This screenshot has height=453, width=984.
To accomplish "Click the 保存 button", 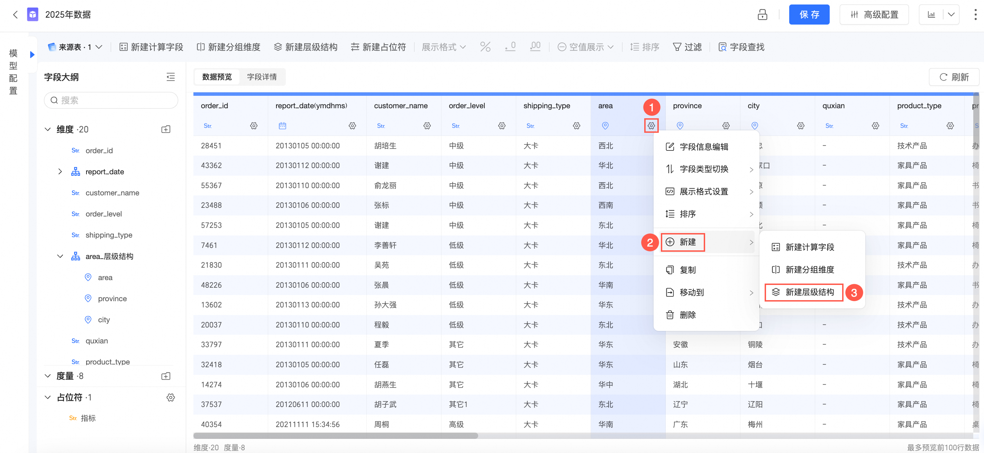I will (x=809, y=15).
